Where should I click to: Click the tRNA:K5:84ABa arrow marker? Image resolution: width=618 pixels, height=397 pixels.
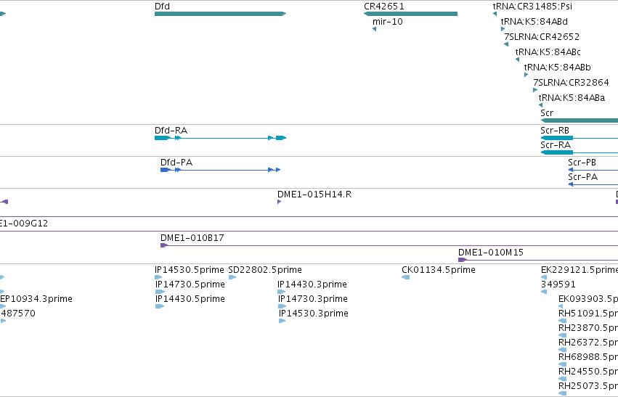tap(541, 105)
